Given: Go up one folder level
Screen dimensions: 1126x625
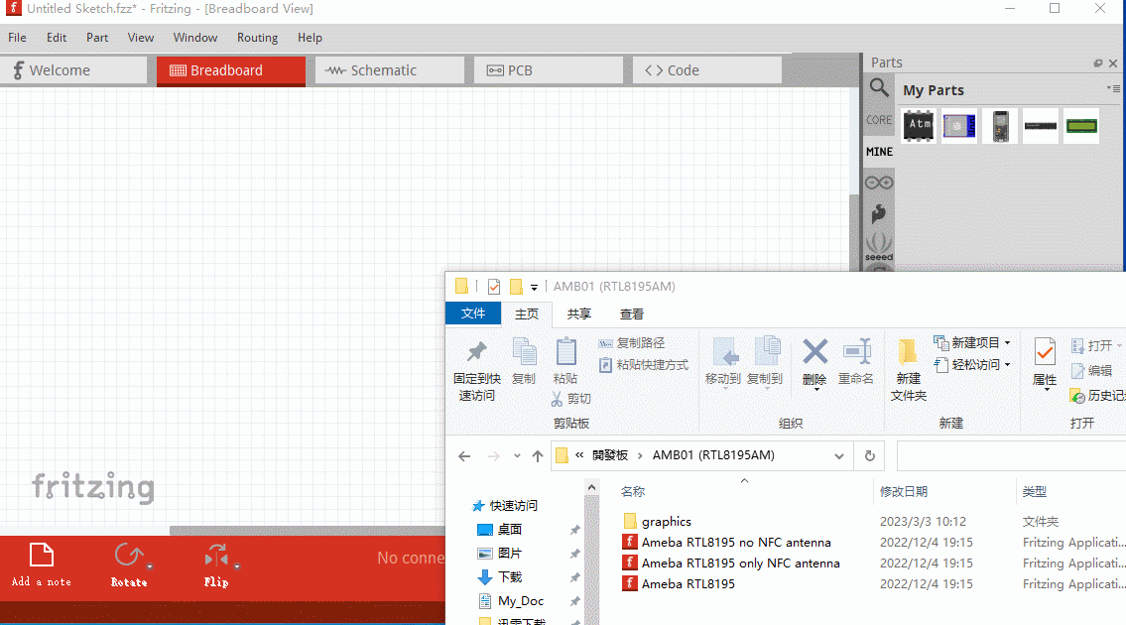Looking at the screenshot, I should point(537,456).
